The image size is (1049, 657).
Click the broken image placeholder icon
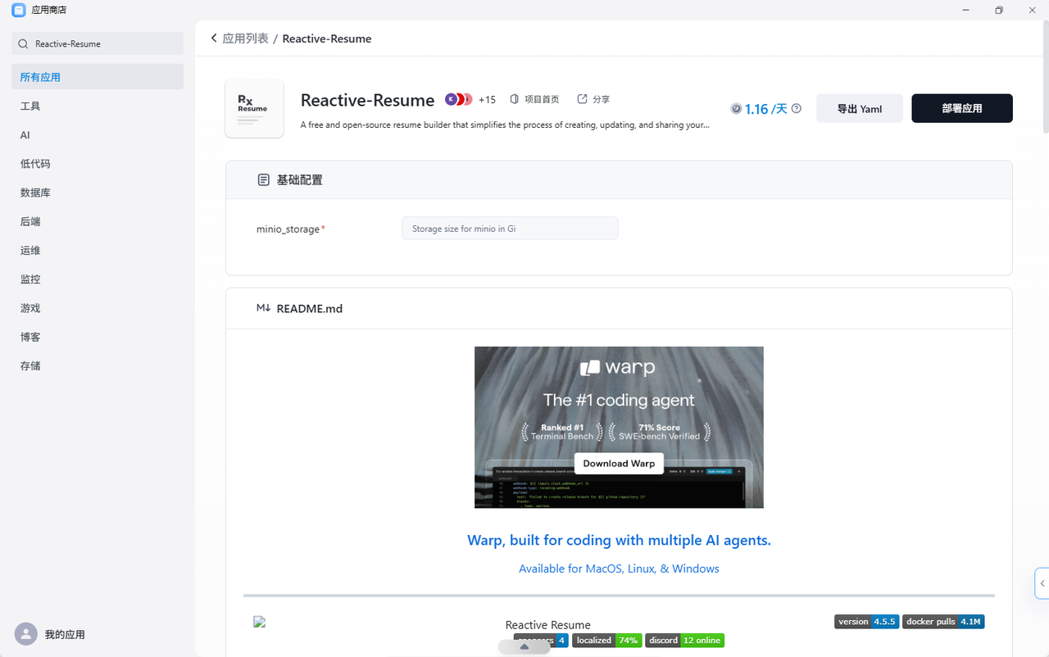260,622
